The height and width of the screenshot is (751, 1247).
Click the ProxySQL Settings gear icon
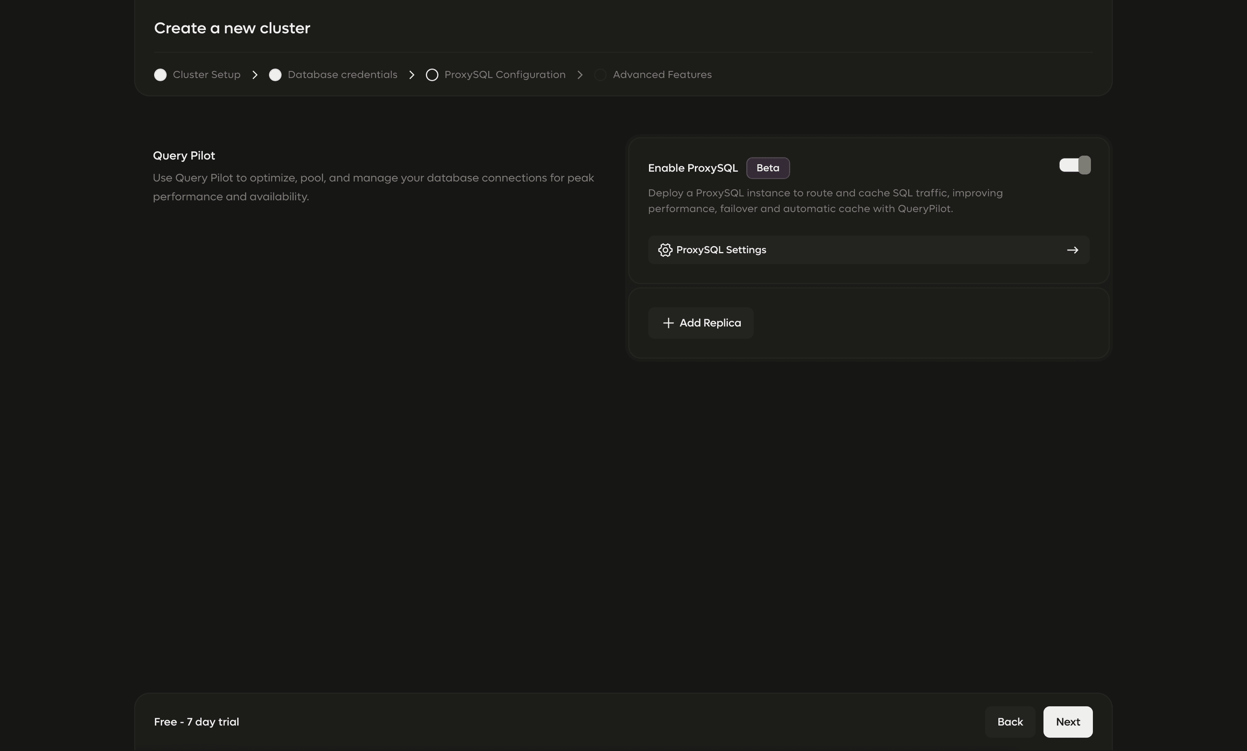coord(665,250)
